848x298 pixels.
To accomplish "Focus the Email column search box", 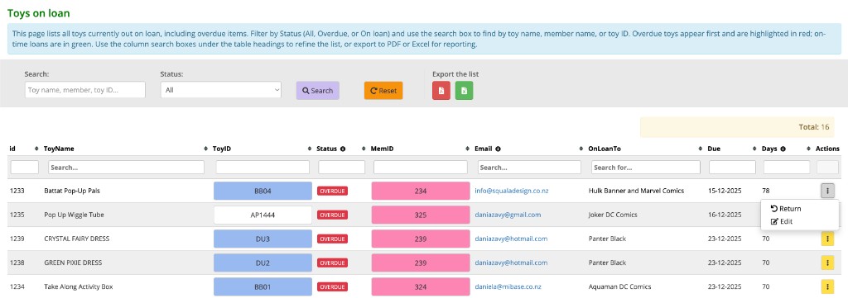I will [x=529, y=168].
